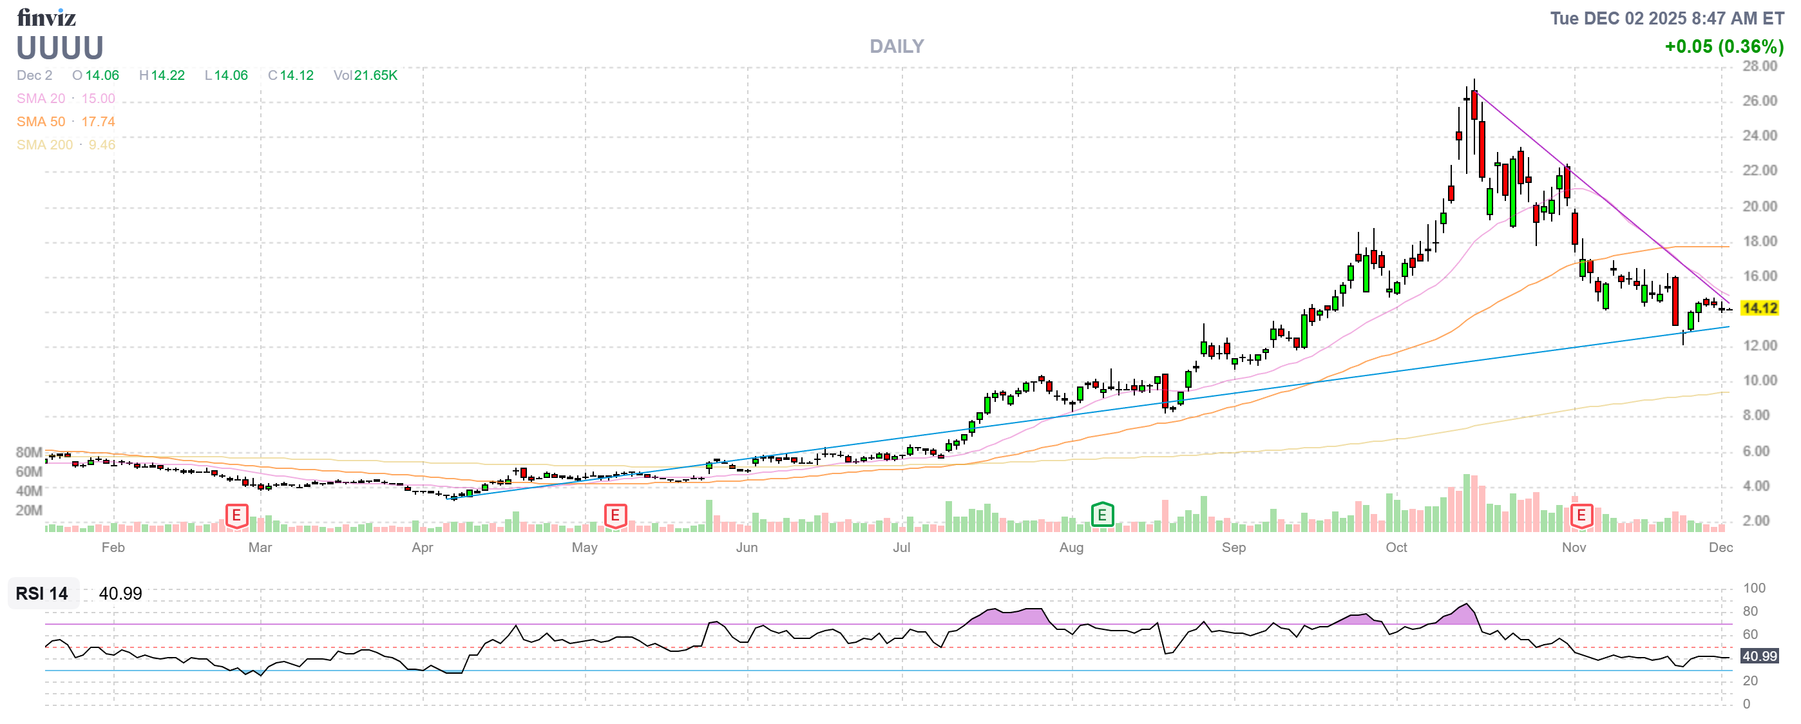
Task: Toggle the SMA 20 legend entry
Action: [65, 99]
